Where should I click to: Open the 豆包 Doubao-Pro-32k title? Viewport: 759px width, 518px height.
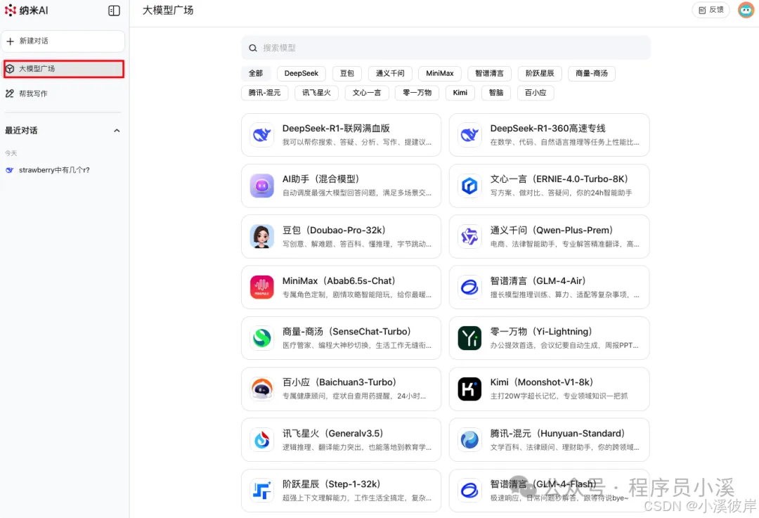coord(336,230)
